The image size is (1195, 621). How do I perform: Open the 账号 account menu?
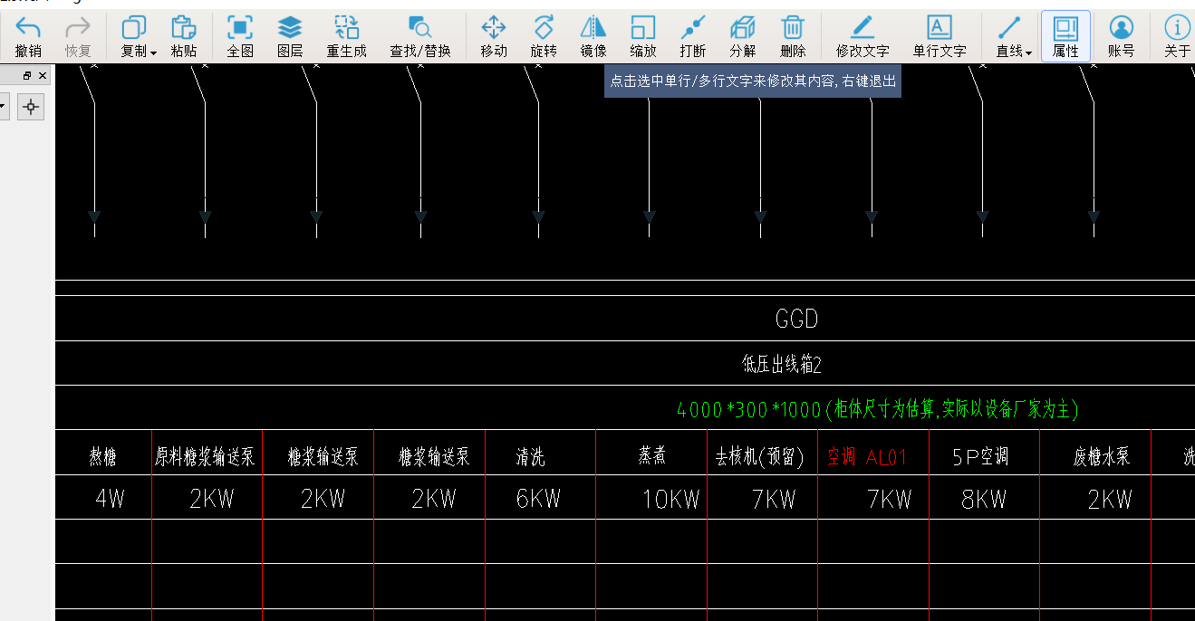coord(1121,37)
